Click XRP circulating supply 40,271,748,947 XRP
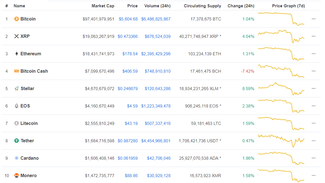 pos(200,36)
